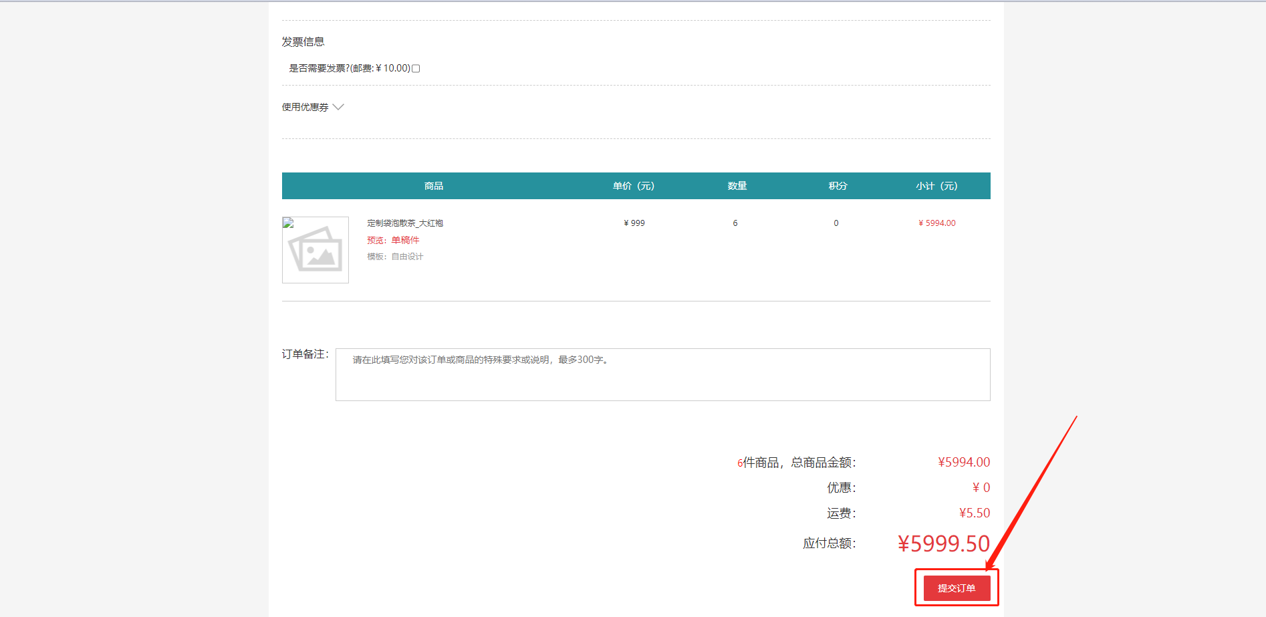The image size is (1266, 617).
Task: Click the ¥5994.00 subtotal in product row
Action: (936, 223)
